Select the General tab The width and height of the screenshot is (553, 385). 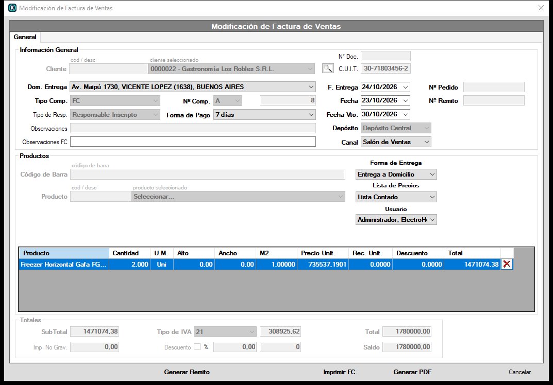pyautogui.click(x=25, y=37)
